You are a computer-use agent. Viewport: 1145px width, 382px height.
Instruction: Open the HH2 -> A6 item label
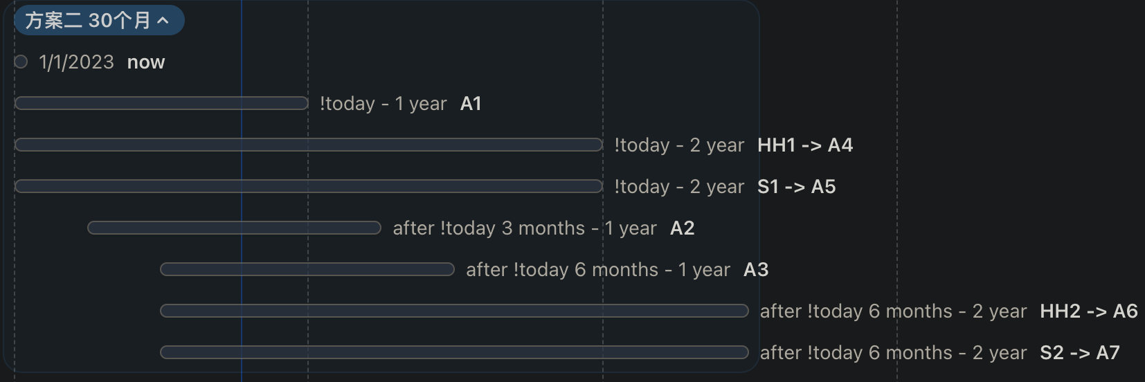tap(1088, 311)
